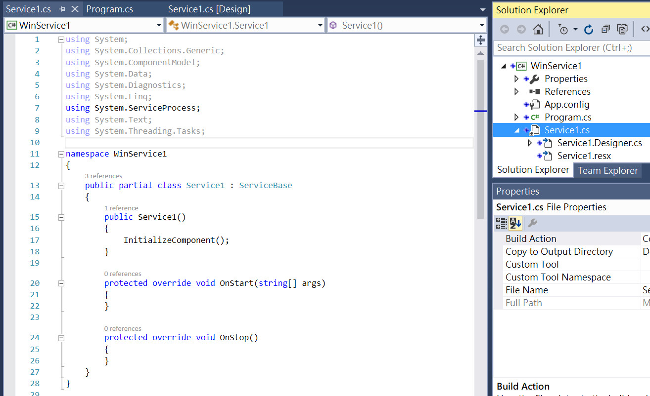This screenshot has width=650, height=396.
Task: Click the Pending Changes Filter clock icon
Action: (x=563, y=30)
